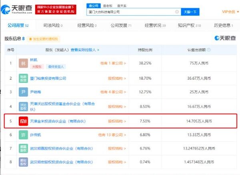
Task: View 尹艳梅's 他有4家公司 link
Action: 113,92
